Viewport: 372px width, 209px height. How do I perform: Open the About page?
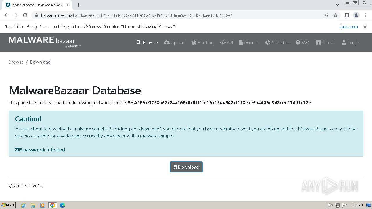(325, 42)
